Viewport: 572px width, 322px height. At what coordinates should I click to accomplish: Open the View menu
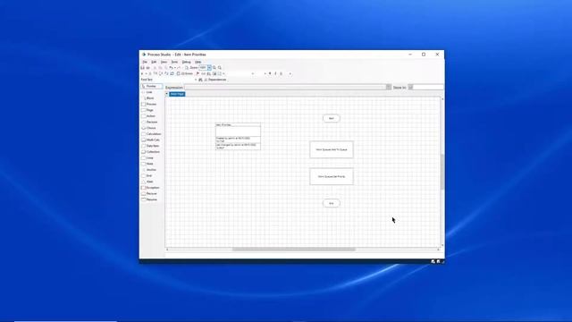[x=164, y=62]
